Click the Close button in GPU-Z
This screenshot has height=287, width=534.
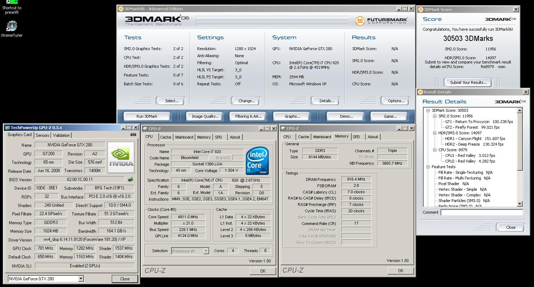[x=125, y=279]
